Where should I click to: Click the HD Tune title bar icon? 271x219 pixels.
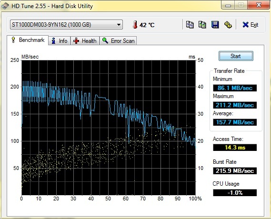pos(5,6)
